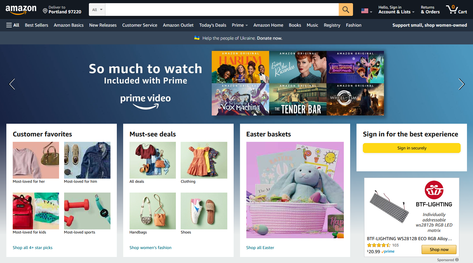
Task: Open Amazon Outlet
Action: tap(178, 25)
